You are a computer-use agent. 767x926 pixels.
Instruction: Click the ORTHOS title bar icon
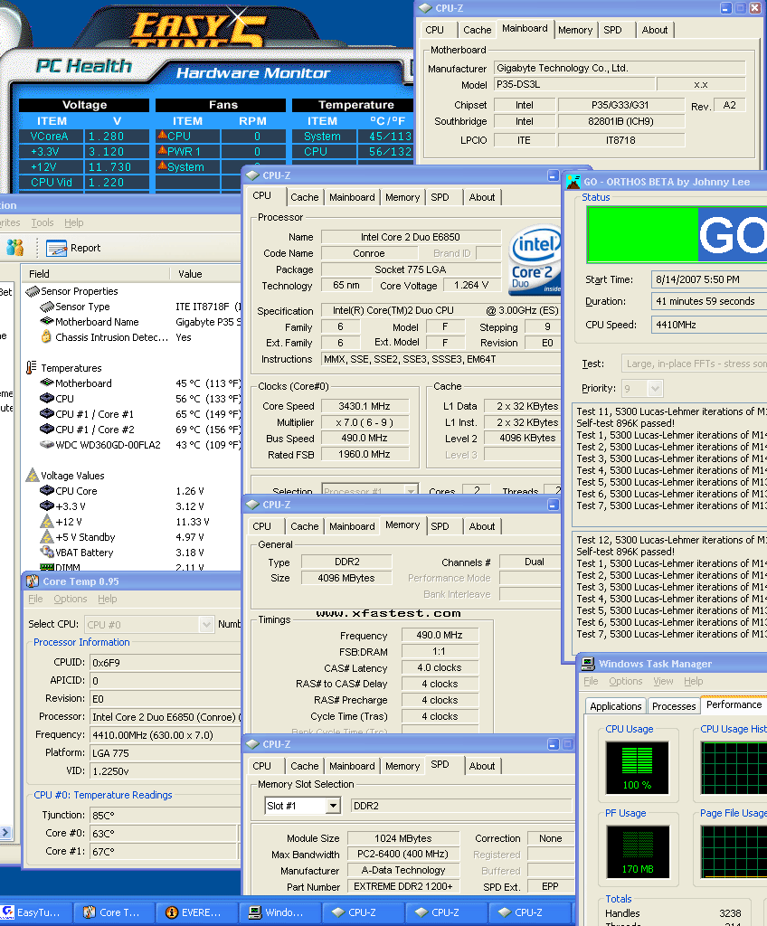tap(573, 181)
